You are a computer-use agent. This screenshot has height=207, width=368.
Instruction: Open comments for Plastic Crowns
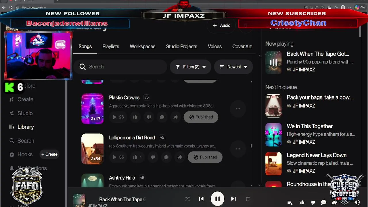pyautogui.click(x=162, y=117)
